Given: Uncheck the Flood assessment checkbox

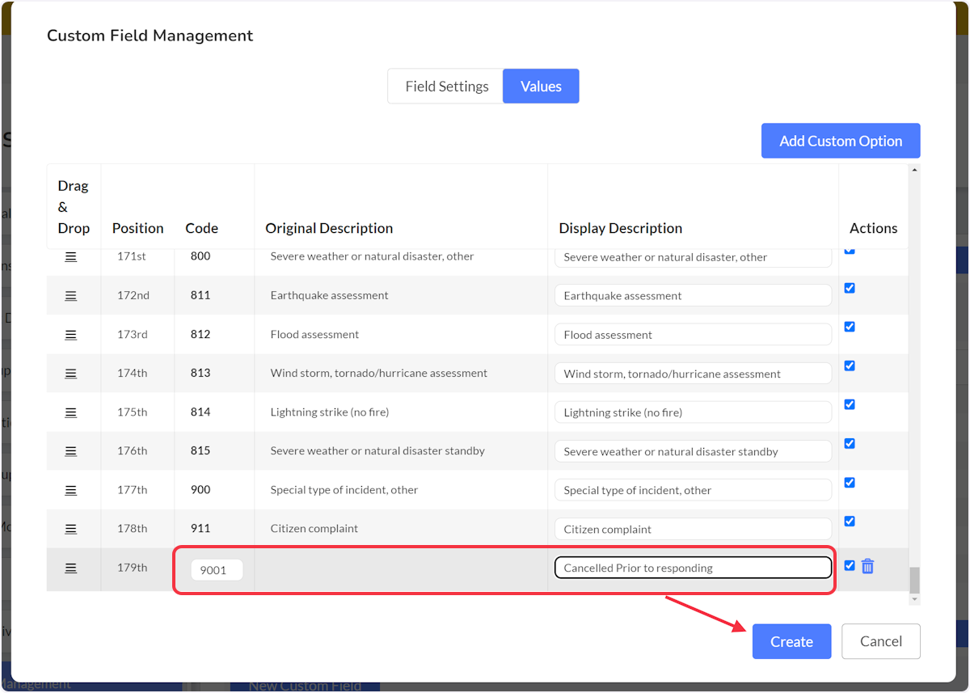Looking at the screenshot, I should pos(850,327).
